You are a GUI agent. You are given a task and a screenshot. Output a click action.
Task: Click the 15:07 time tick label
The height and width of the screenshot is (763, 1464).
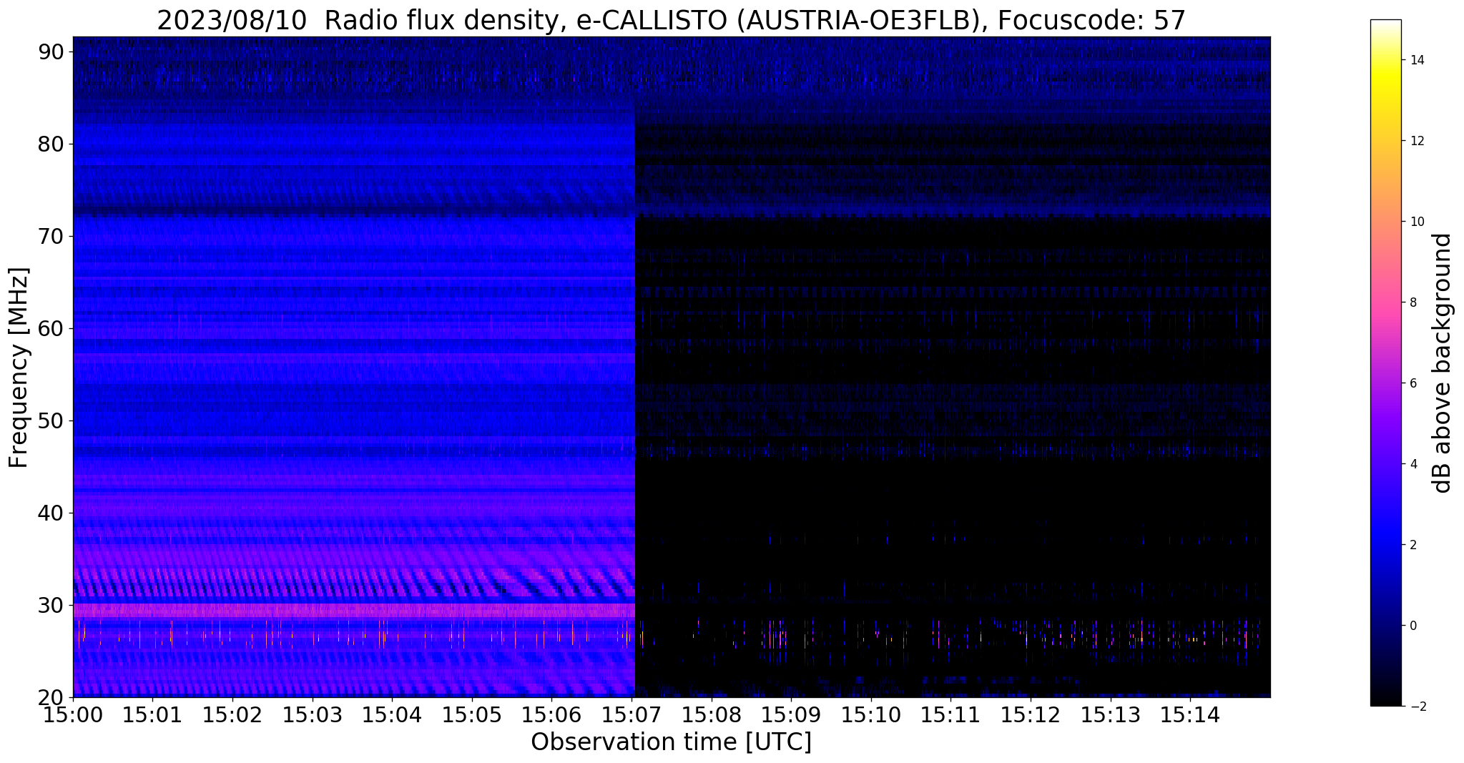[x=632, y=714]
